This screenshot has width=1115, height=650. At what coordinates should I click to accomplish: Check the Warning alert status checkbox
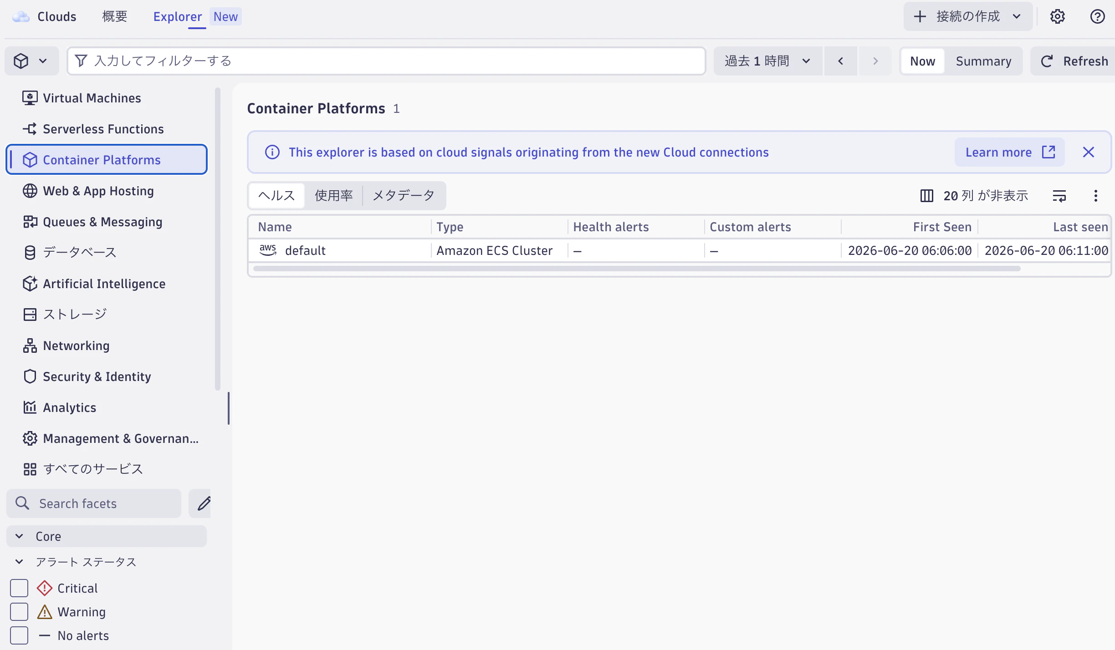pos(19,612)
